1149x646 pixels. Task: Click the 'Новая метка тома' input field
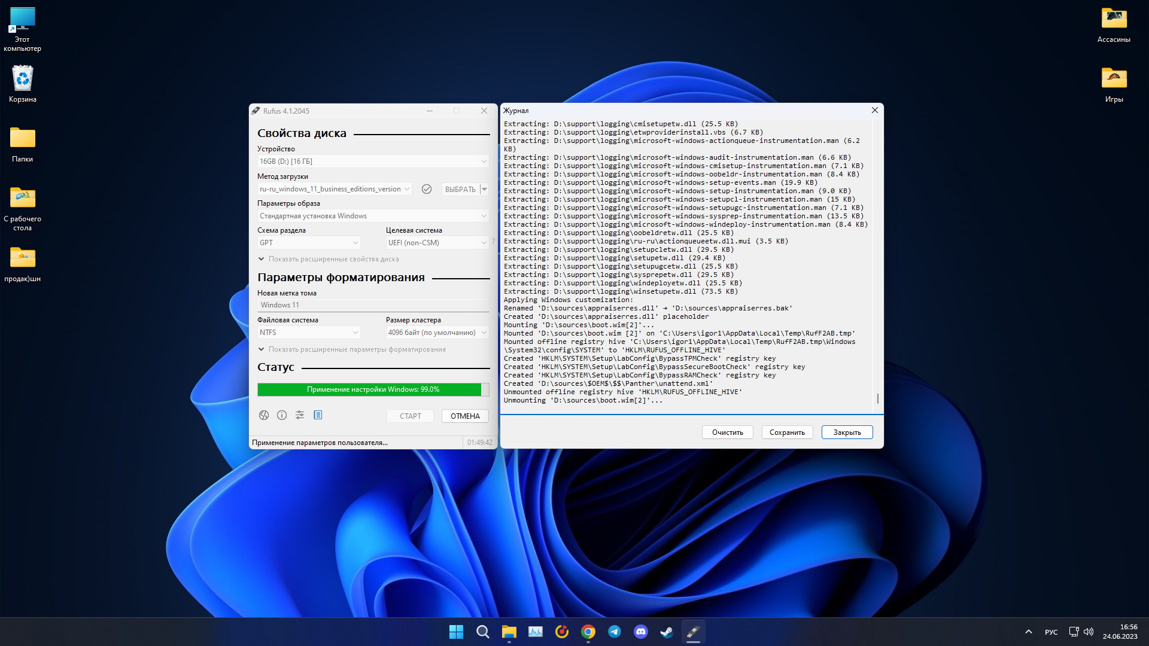point(373,305)
